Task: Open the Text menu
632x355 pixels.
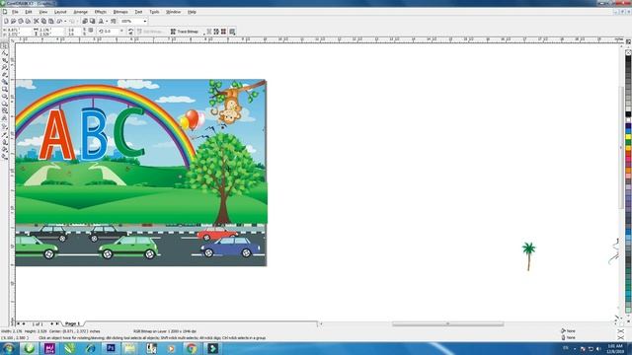Action: tap(138, 12)
